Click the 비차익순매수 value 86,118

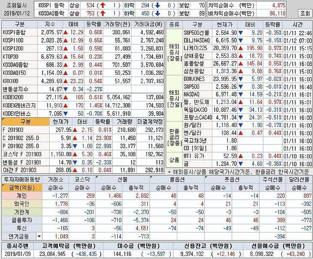click(277, 13)
